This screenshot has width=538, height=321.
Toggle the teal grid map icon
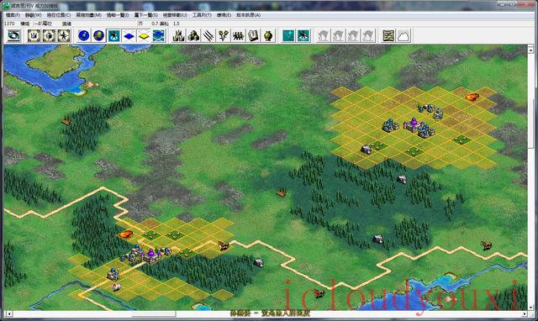pyautogui.click(x=159, y=35)
